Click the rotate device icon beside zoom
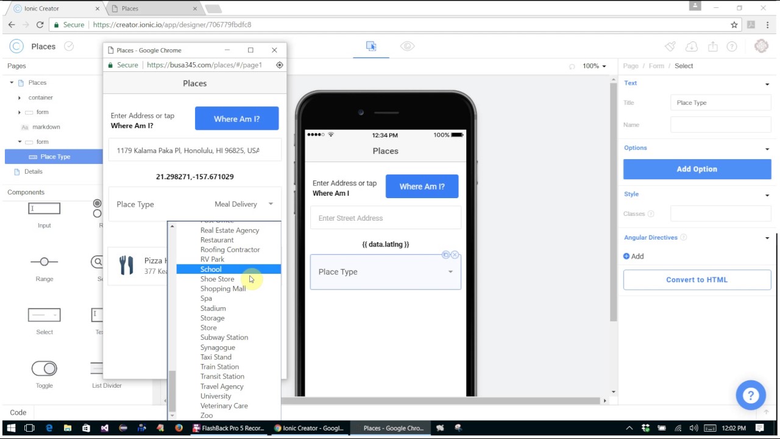Screen dimensions: 780x439 [x=572, y=66]
